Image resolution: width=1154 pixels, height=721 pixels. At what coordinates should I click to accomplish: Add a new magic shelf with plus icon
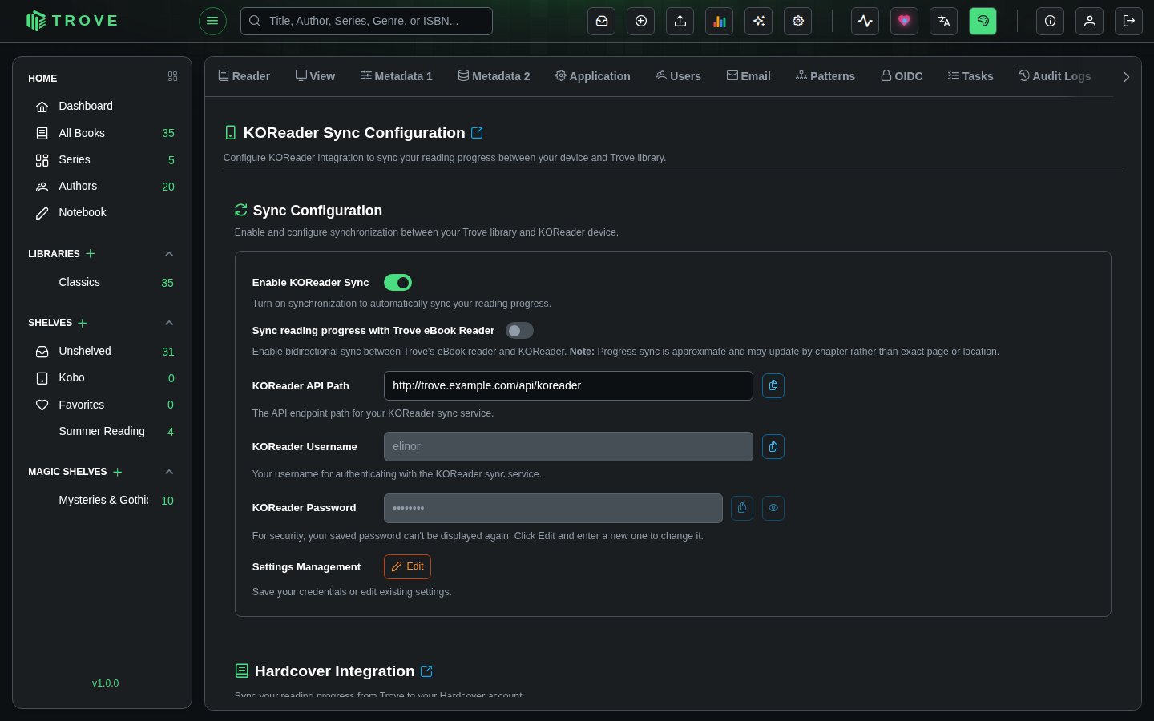click(118, 472)
